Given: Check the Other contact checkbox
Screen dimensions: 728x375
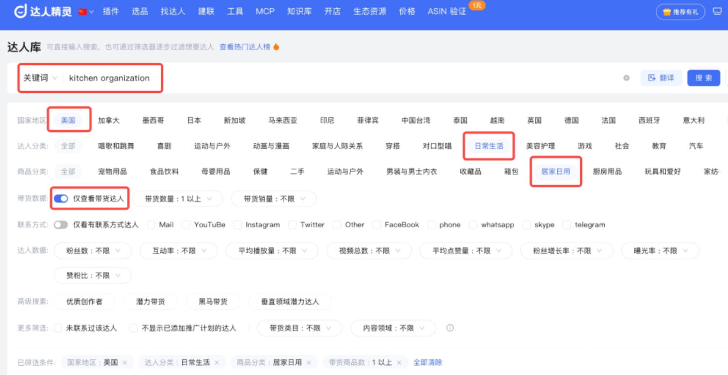Looking at the screenshot, I should 337,225.
